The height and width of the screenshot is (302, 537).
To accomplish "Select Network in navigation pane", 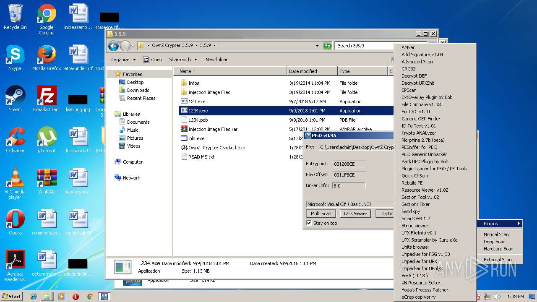I will pos(131,178).
